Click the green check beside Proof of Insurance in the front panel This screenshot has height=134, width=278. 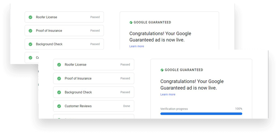click(59, 78)
